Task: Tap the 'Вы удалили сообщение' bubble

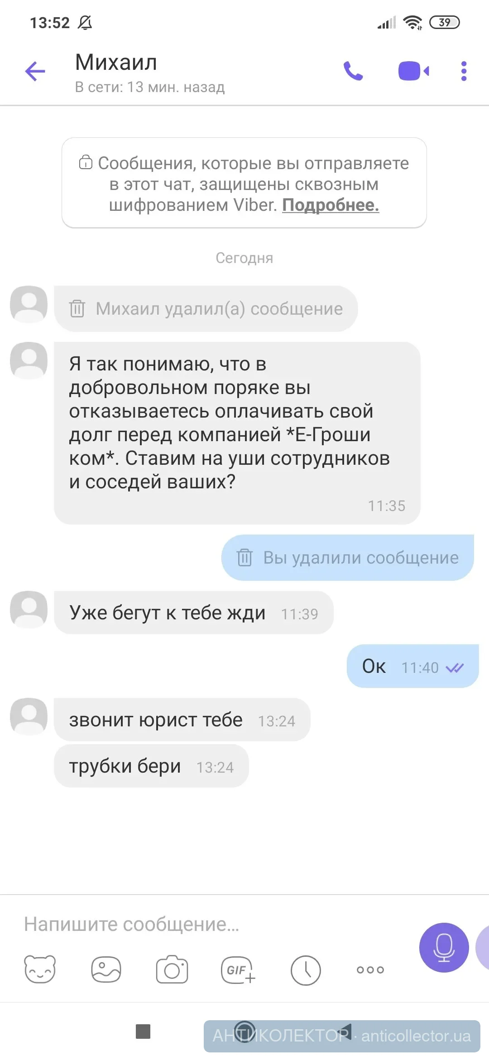Action: click(347, 558)
